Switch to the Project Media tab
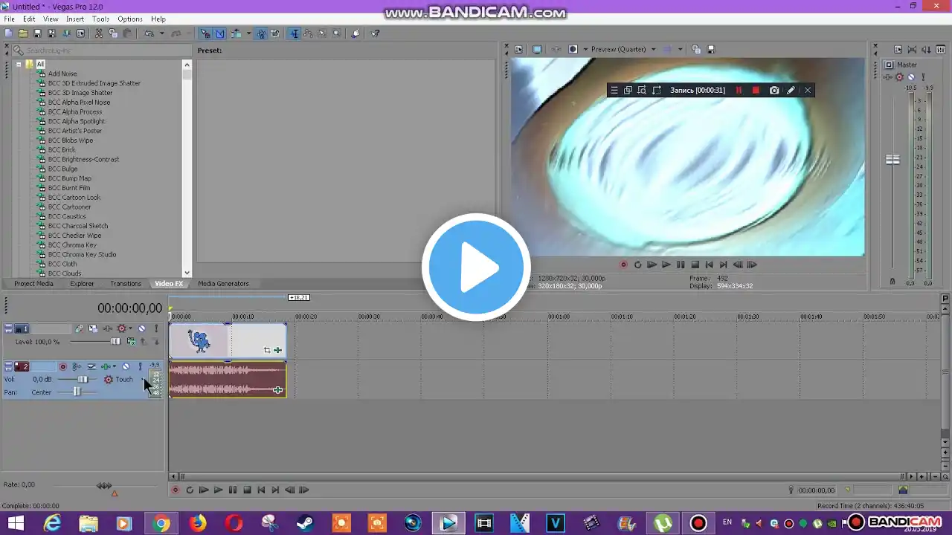 coord(33,284)
